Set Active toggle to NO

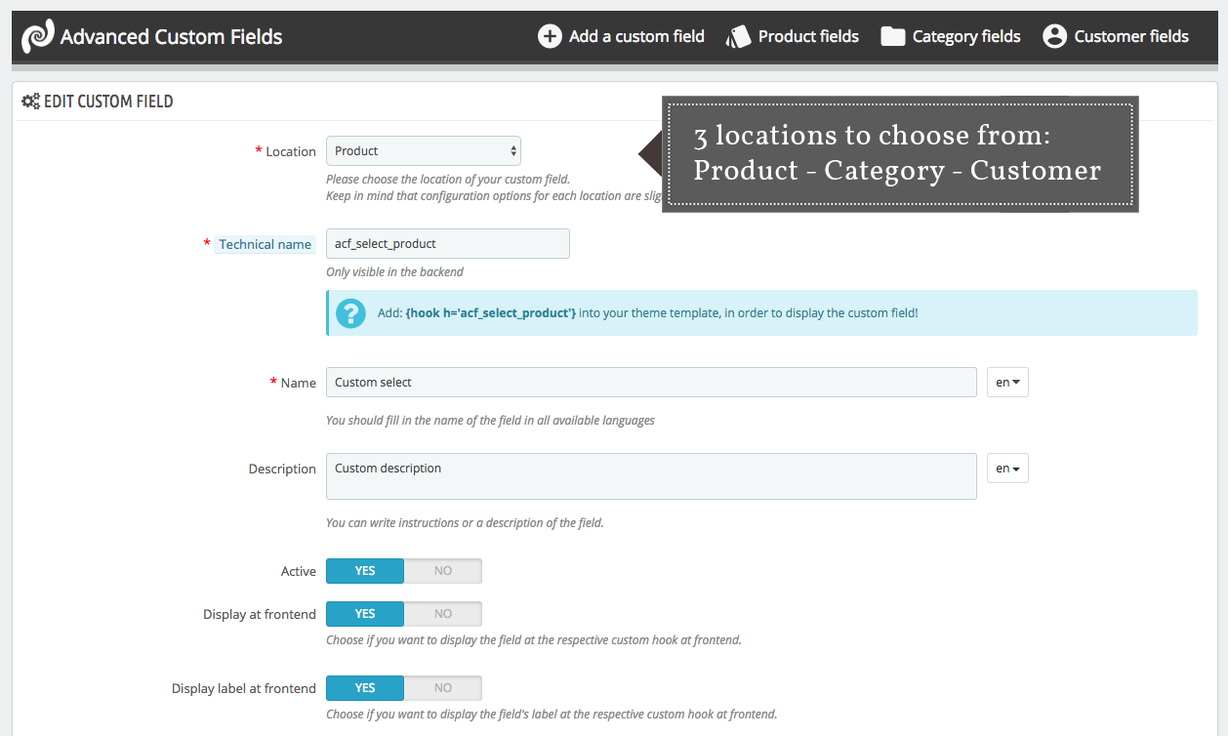(442, 570)
